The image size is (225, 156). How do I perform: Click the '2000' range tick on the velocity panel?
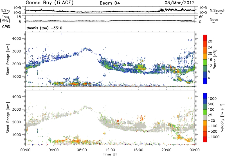[x=17, y=122]
